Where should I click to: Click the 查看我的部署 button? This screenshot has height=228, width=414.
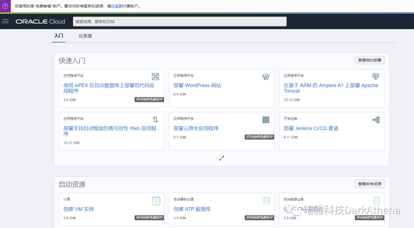pos(370,60)
